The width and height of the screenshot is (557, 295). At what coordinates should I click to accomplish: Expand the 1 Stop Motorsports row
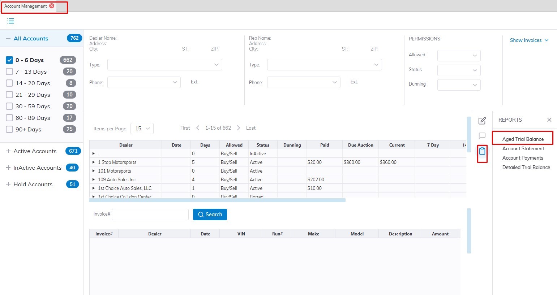coord(94,162)
